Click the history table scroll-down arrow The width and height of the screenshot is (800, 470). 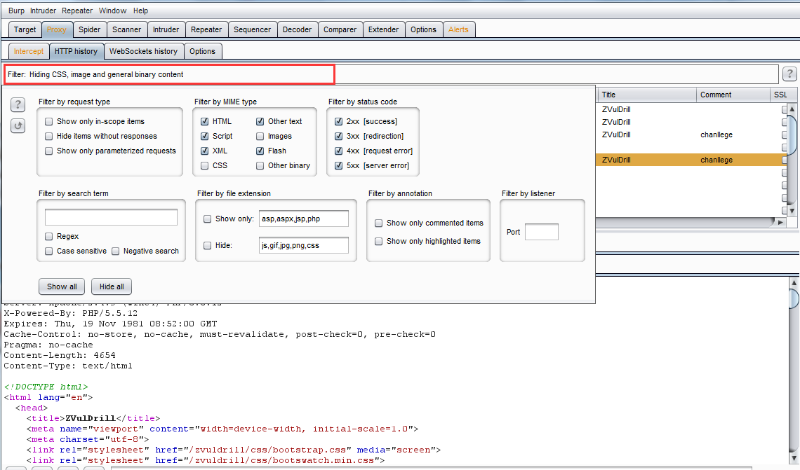click(x=792, y=210)
